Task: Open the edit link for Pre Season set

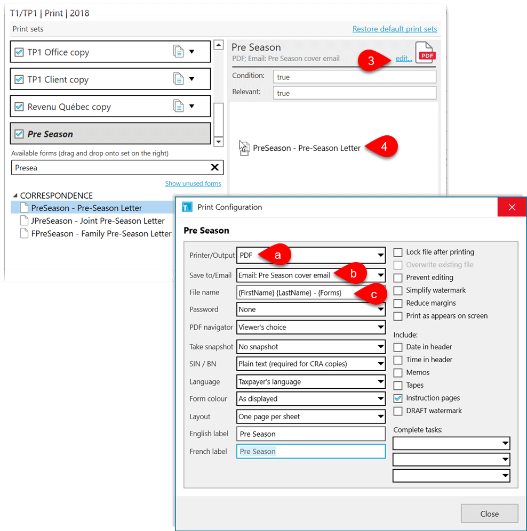Action: [404, 58]
